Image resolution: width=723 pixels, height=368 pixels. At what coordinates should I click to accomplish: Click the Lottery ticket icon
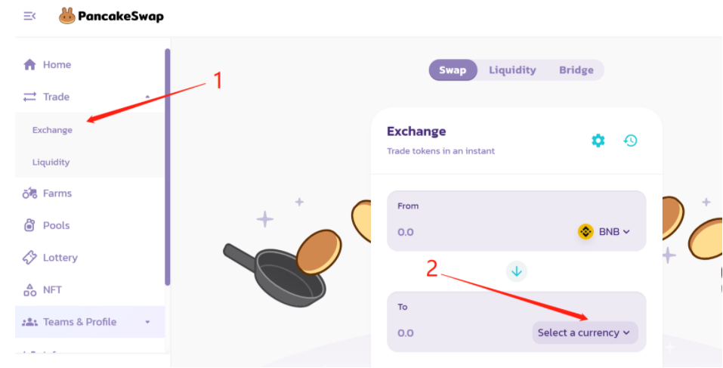pos(30,258)
